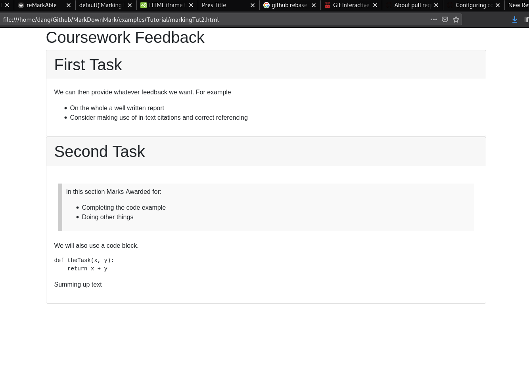Open the ellipsis overflow menu in address bar
Viewport: 529px width, 377px height.
(x=433, y=19)
